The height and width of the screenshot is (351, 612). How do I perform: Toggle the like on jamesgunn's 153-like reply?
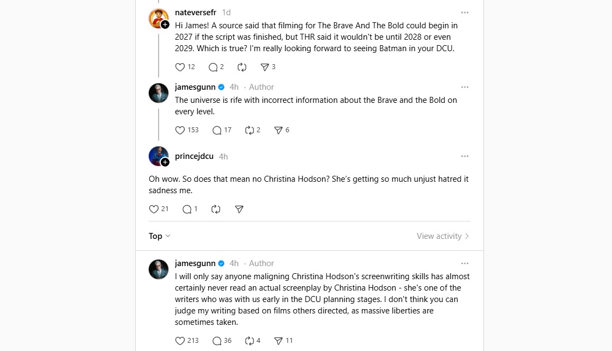tap(180, 130)
